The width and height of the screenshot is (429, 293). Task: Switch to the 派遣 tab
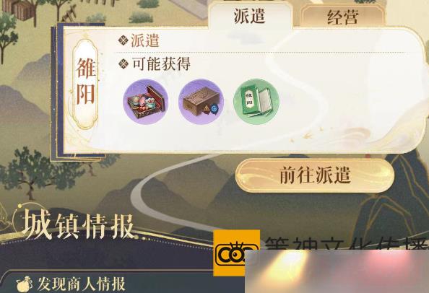(x=250, y=16)
